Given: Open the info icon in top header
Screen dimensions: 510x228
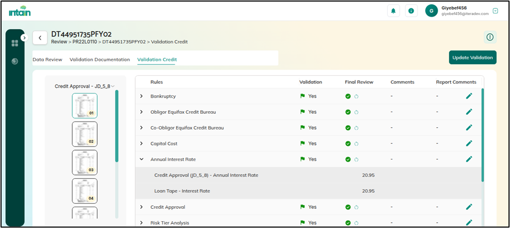Looking at the screenshot, I should click(411, 11).
